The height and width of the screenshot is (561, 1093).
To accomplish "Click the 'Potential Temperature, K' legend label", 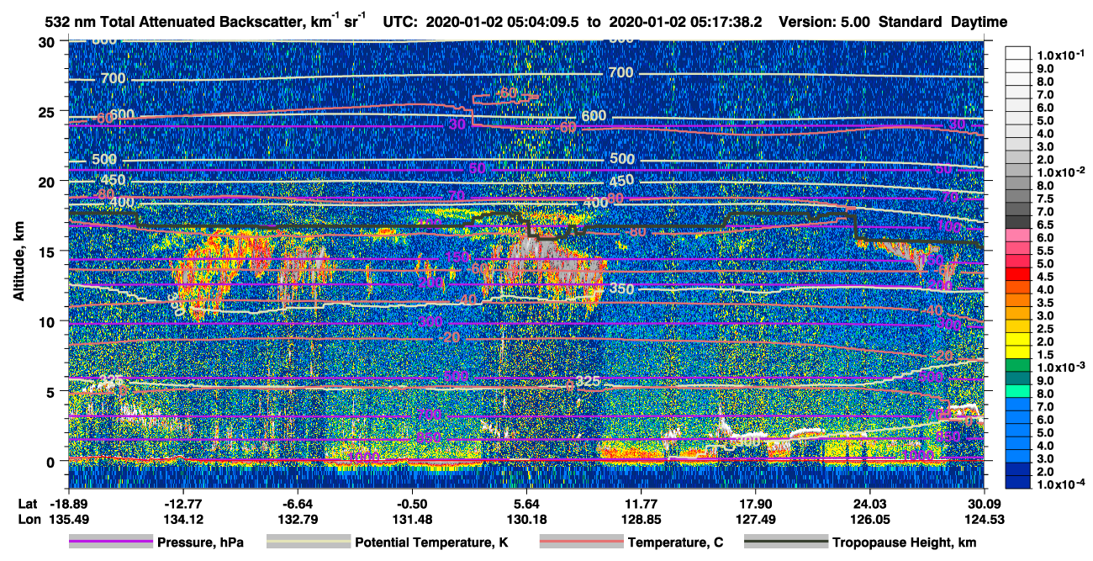I will click(x=431, y=543).
